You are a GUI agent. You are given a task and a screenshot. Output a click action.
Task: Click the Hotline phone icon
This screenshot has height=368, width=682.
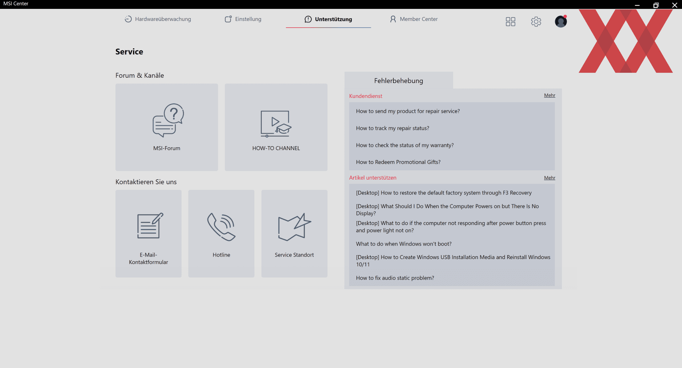pos(221,227)
